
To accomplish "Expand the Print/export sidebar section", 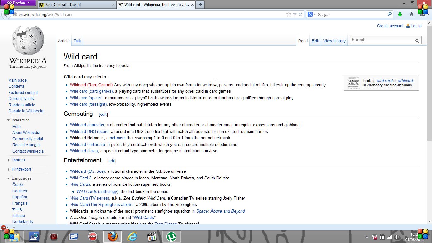I will coord(21,169).
